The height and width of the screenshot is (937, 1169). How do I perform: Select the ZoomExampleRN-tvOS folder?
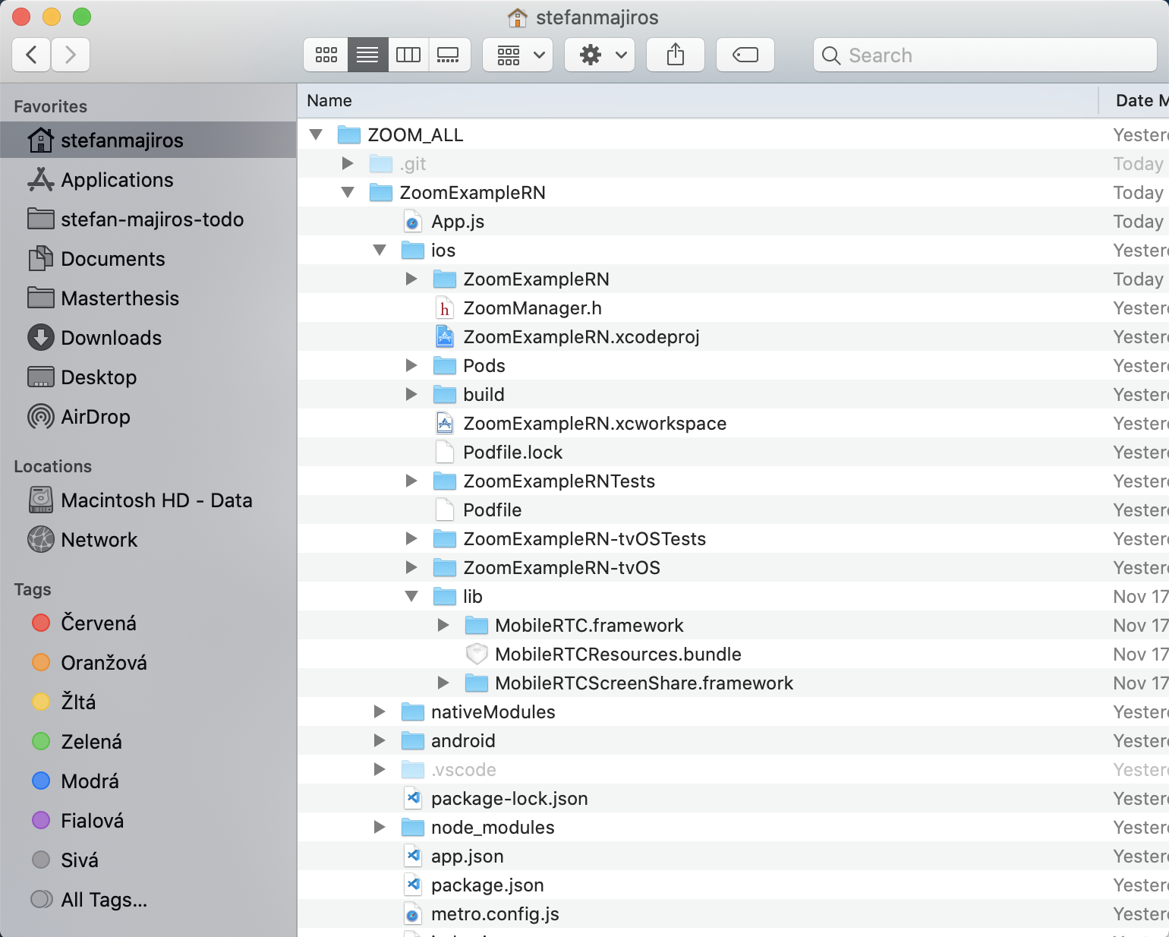tap(733, 568)
